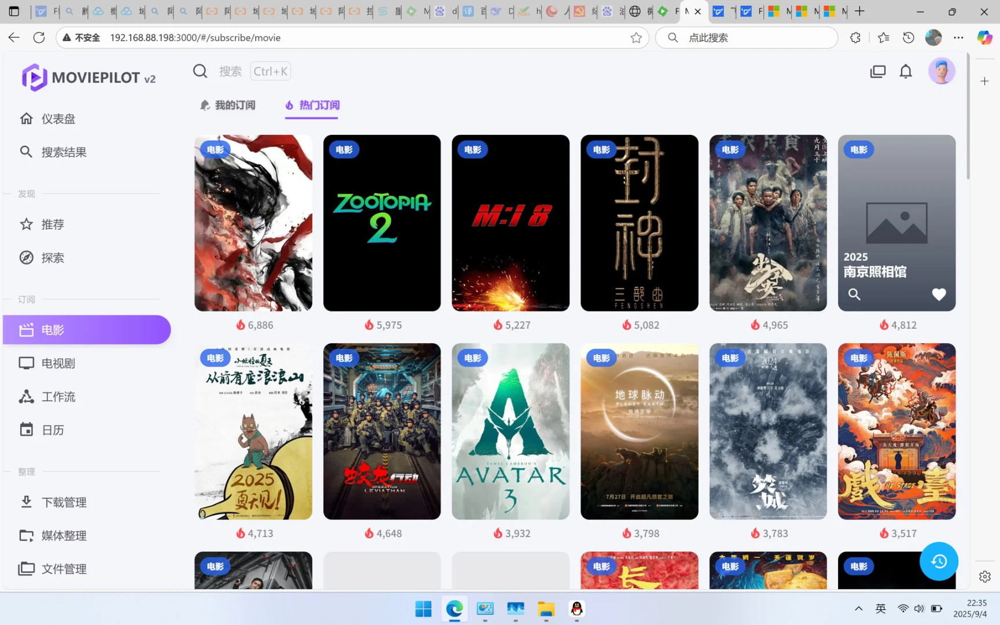The width and height of the screenshot is (1000, 625).
Task: Open the M:I 8 movie poster
Action: (x=510, y=223)
